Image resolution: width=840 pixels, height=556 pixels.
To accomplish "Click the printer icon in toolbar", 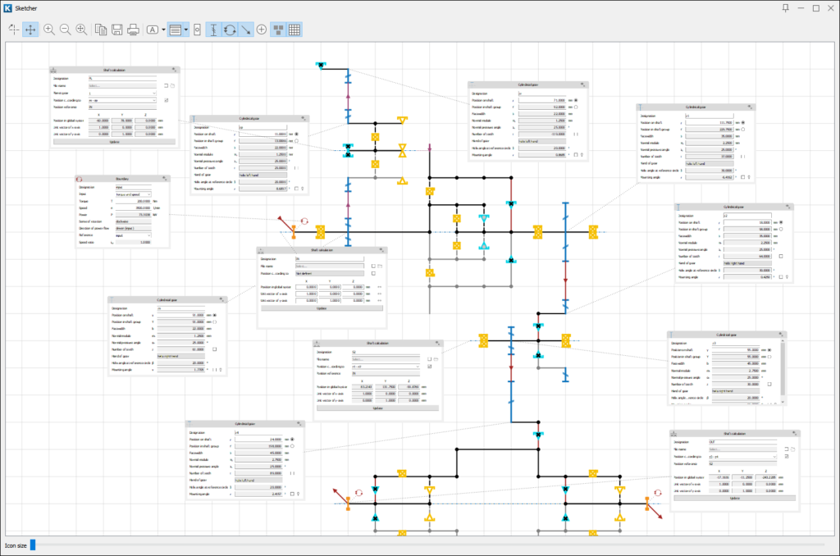I will pyautogui.click(x=133, y=30).
